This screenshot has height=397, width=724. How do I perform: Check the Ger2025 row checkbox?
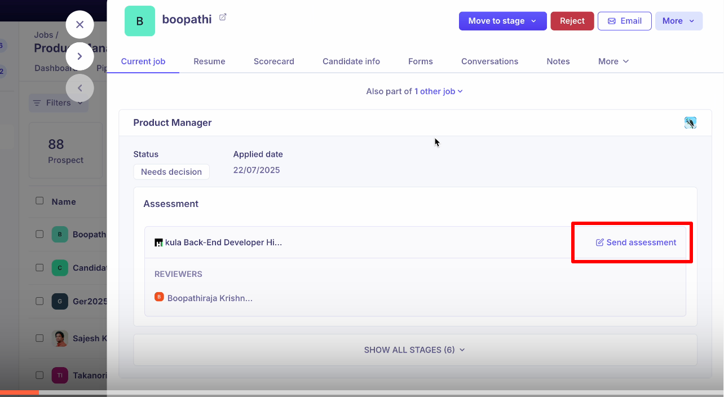[39, 301]
